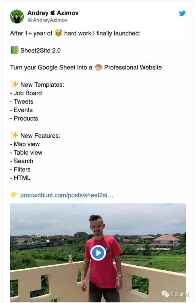Click the pointing hand emoji beside link
The height and width of the screenshot is (303, 196).
coord(14,194)
